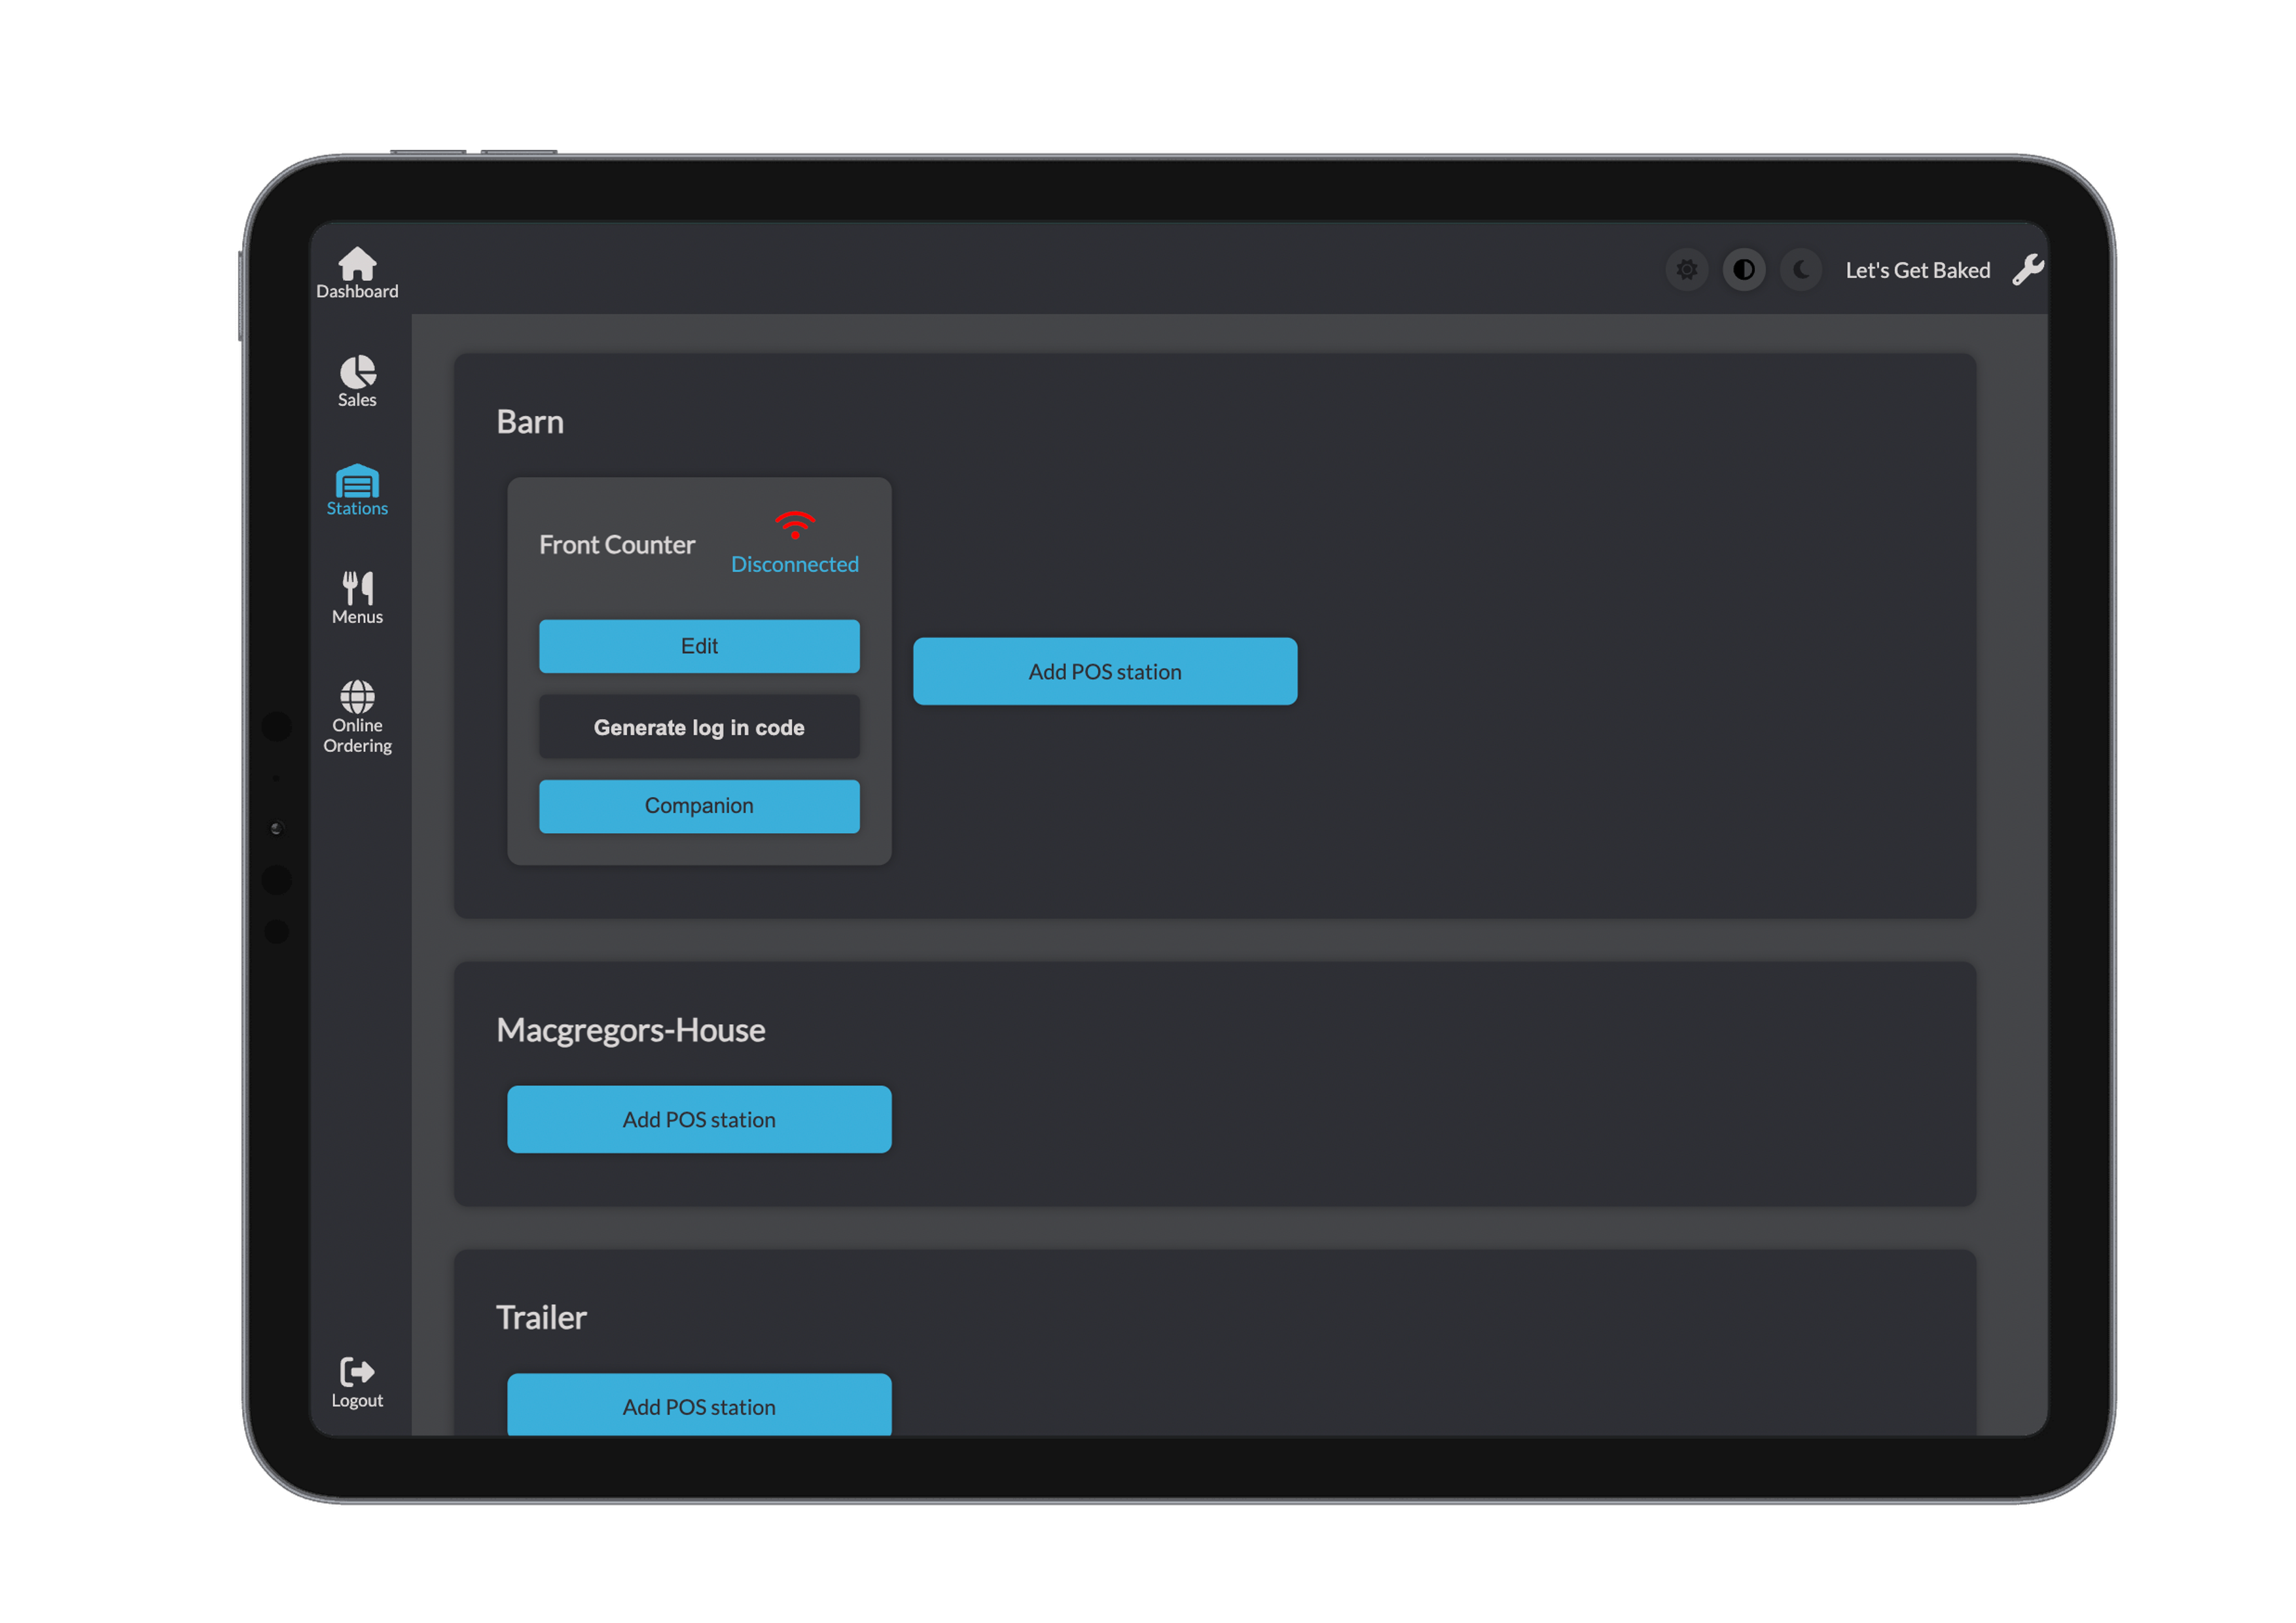Add POS station to the Trailer

(x=699, y=1406)
